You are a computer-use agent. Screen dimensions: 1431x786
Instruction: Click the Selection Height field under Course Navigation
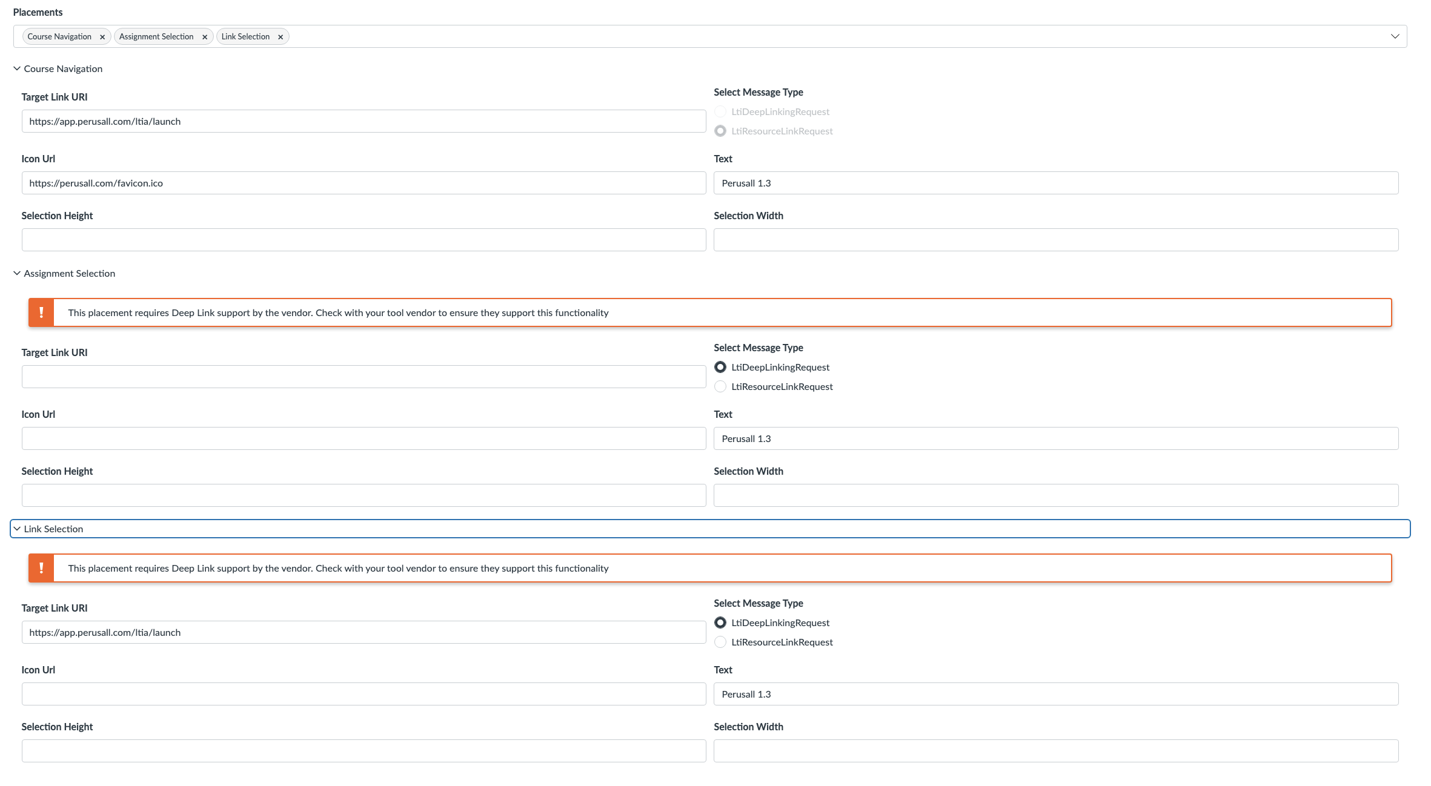[364, 240]
